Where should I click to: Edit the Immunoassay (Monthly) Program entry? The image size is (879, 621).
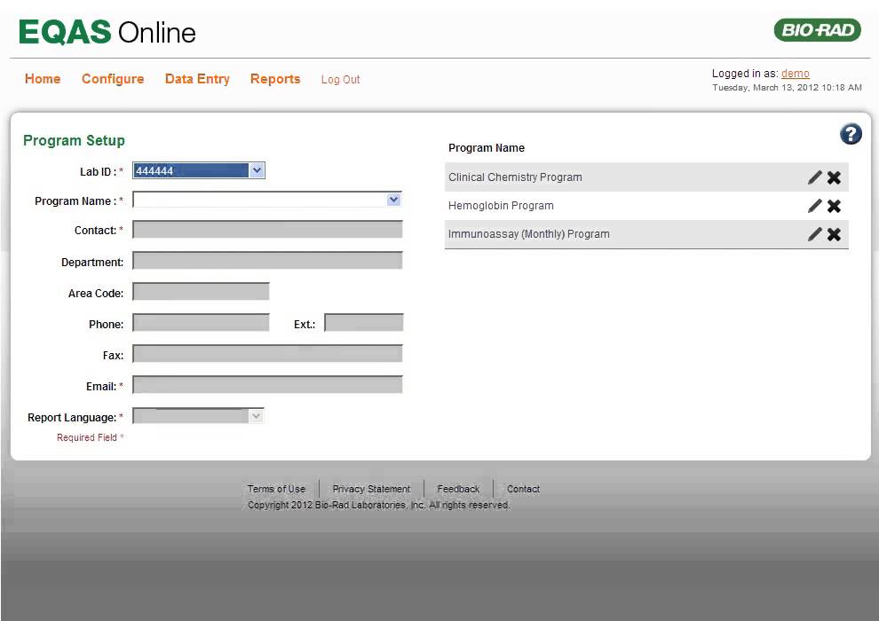(814, 234)
